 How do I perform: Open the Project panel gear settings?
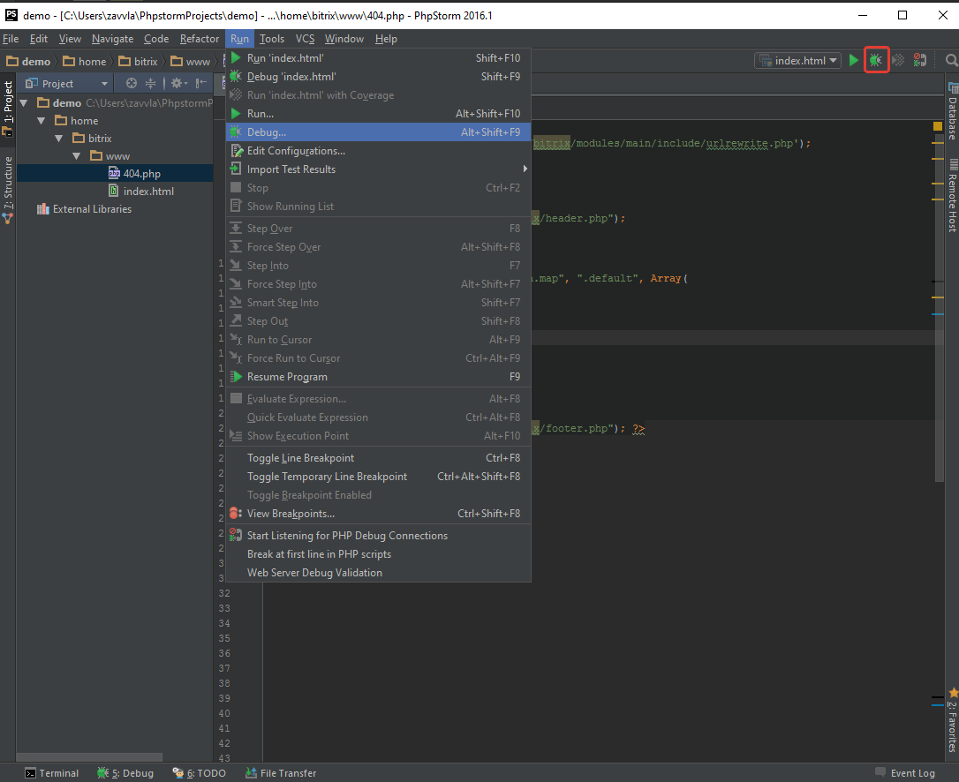pyautogui.click(x=177, y=83)
